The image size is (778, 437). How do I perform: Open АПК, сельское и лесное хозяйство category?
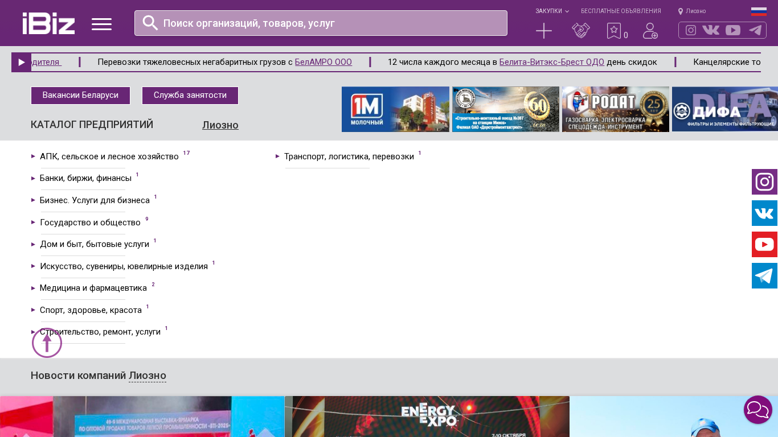[109, 156]
